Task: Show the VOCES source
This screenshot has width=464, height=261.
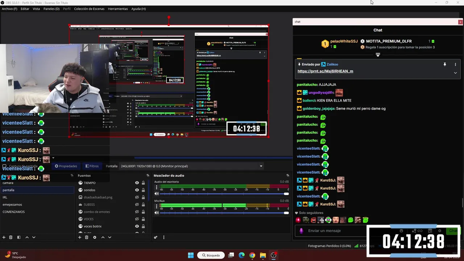Action: click(137, 219)
